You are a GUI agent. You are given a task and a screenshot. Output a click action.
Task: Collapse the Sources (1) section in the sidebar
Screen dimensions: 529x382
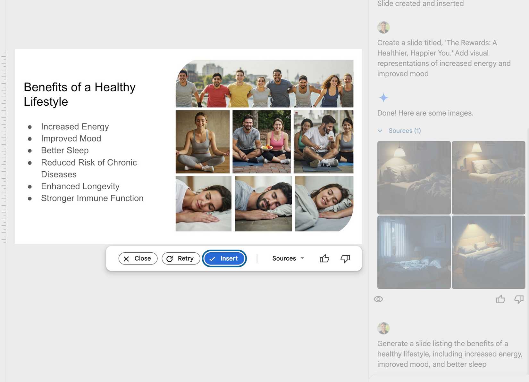click(380, 131)
